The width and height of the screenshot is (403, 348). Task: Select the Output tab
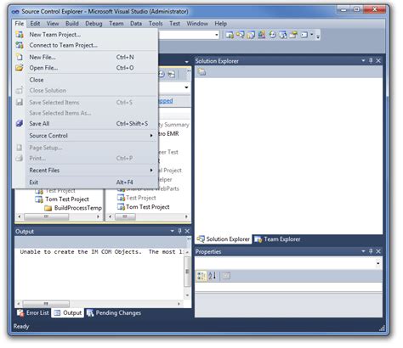click(68, 313)
